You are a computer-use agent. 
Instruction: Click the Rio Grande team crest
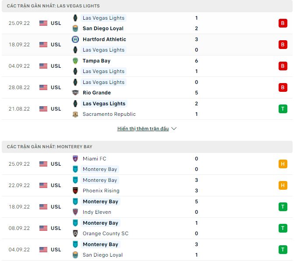point(75,93)
